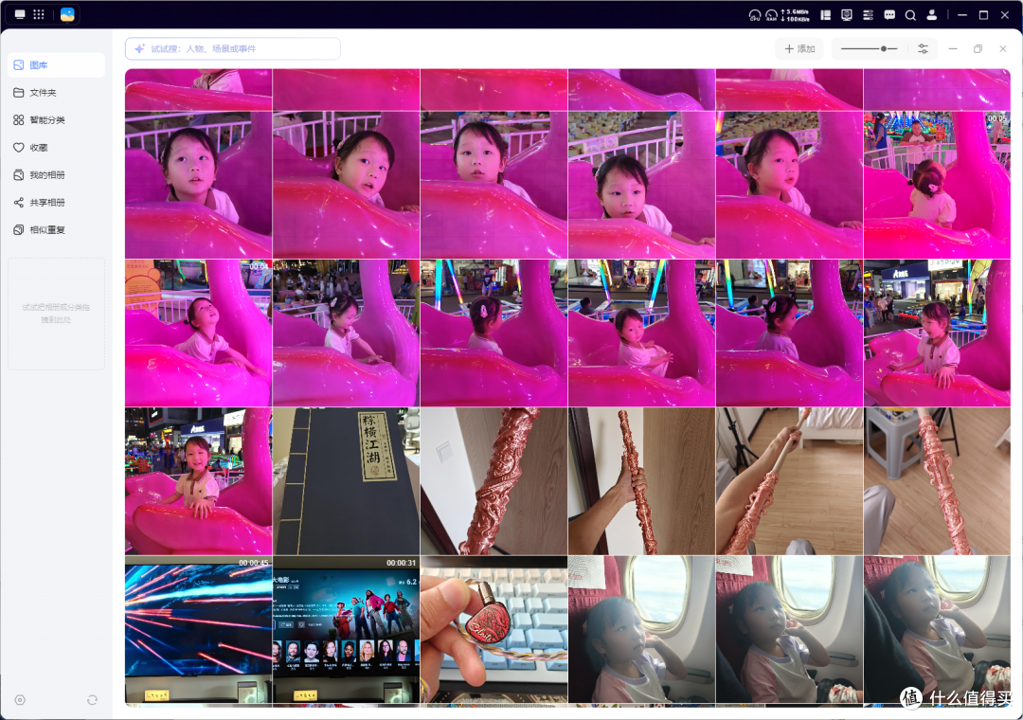Adjust the thumbnail size slider

tap(869, 49)
